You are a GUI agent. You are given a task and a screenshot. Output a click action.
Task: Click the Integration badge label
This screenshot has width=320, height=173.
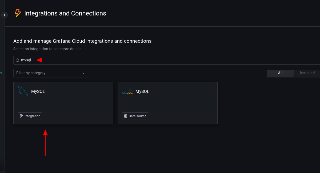pos(32,116)
